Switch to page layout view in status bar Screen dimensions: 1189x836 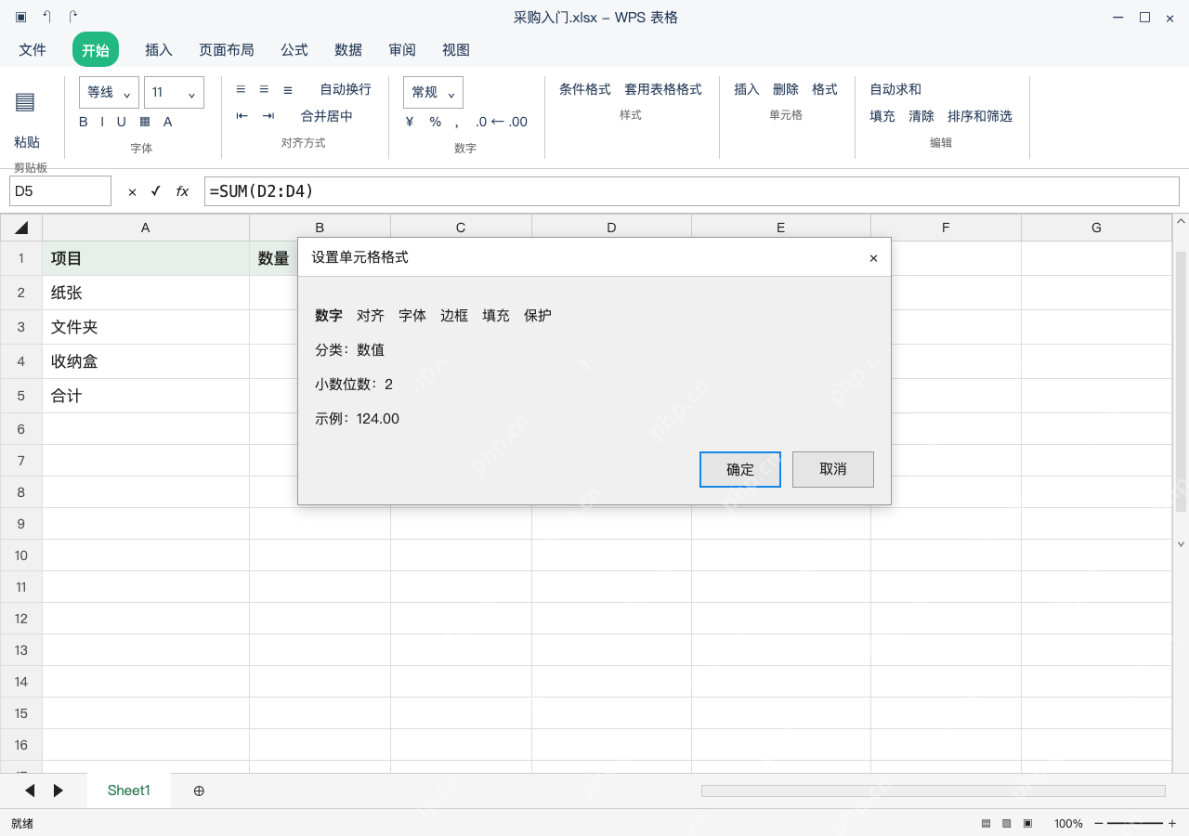pos(1007,824)
